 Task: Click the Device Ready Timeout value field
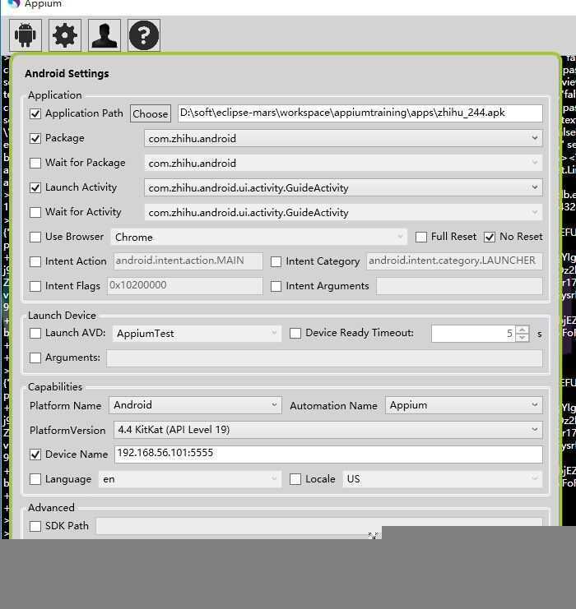coord(473,334)
